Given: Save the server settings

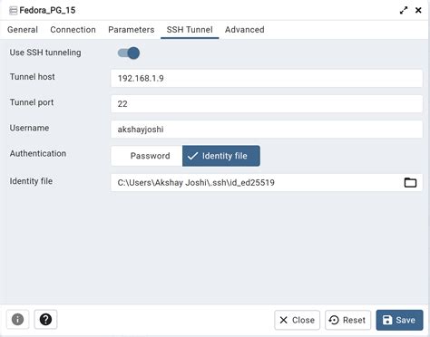Looking at the screenshot, I should tap(399, 320).
